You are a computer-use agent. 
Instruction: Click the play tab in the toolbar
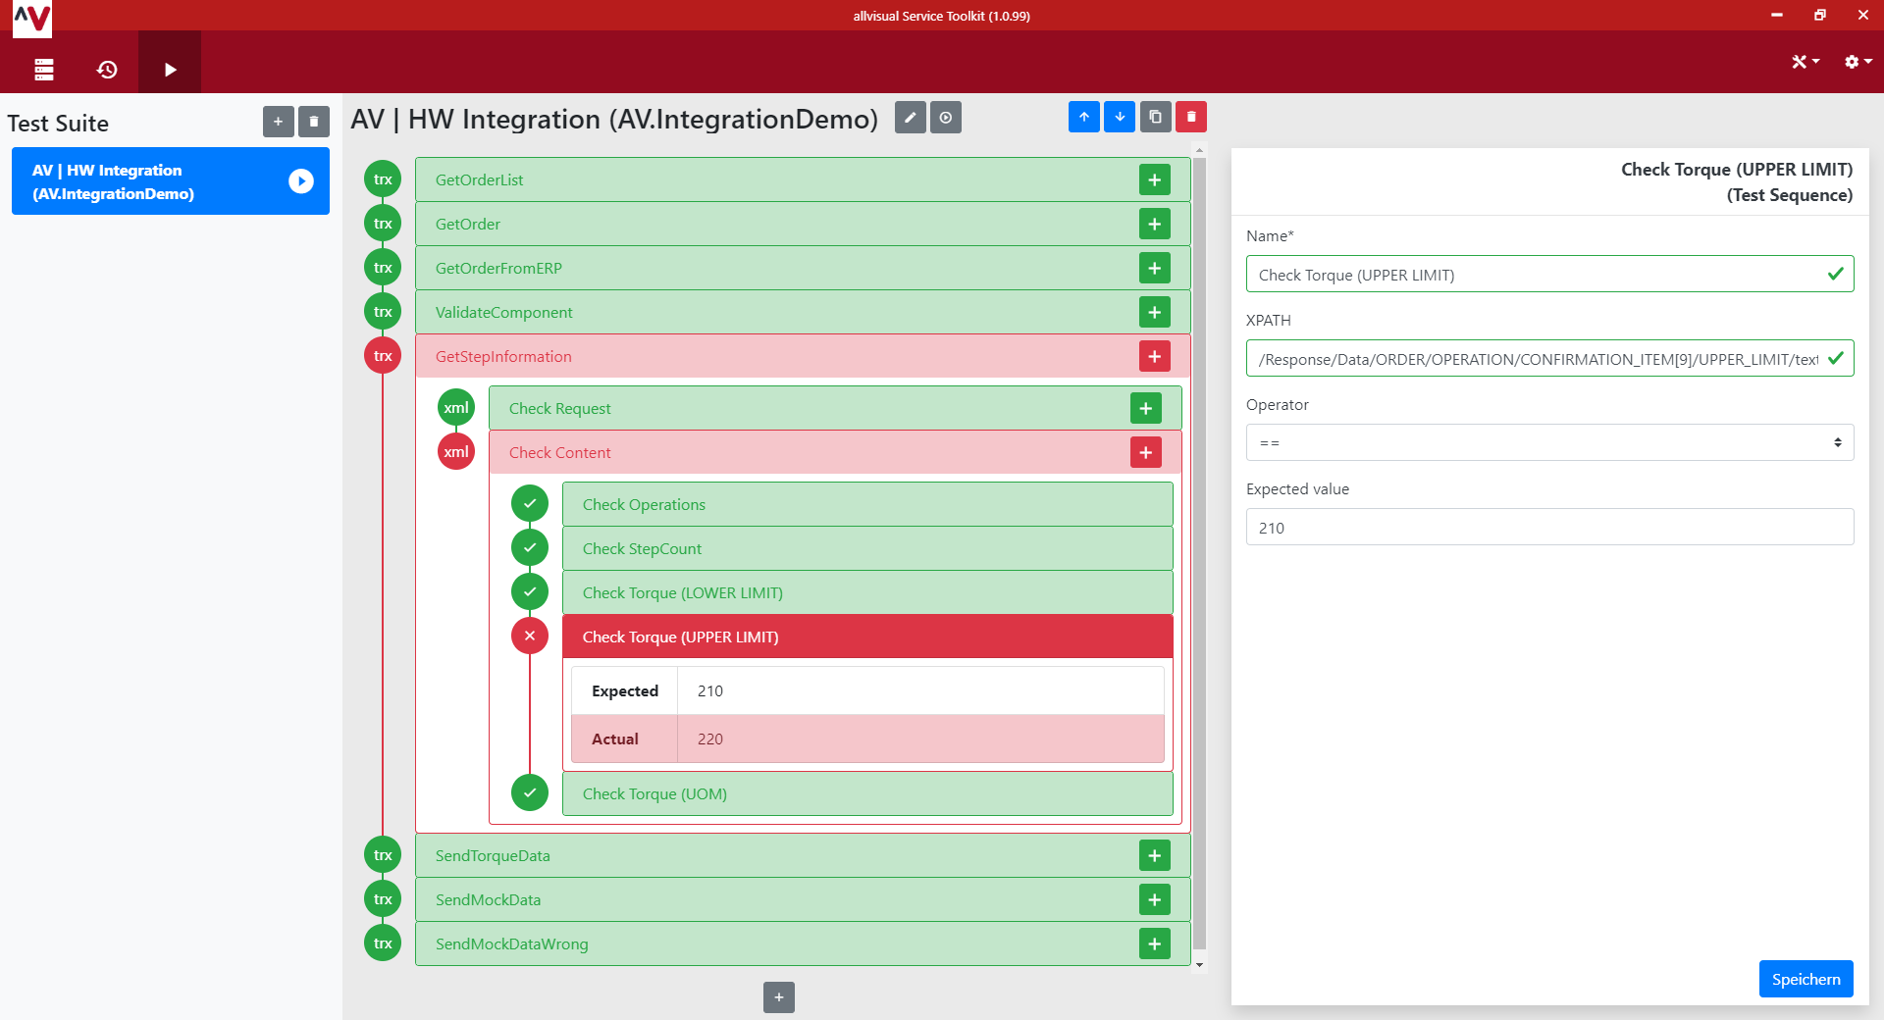(x=170, y=69)
